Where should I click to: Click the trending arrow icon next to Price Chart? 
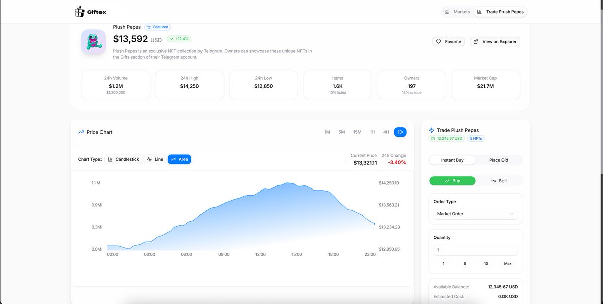pos(81,132)
